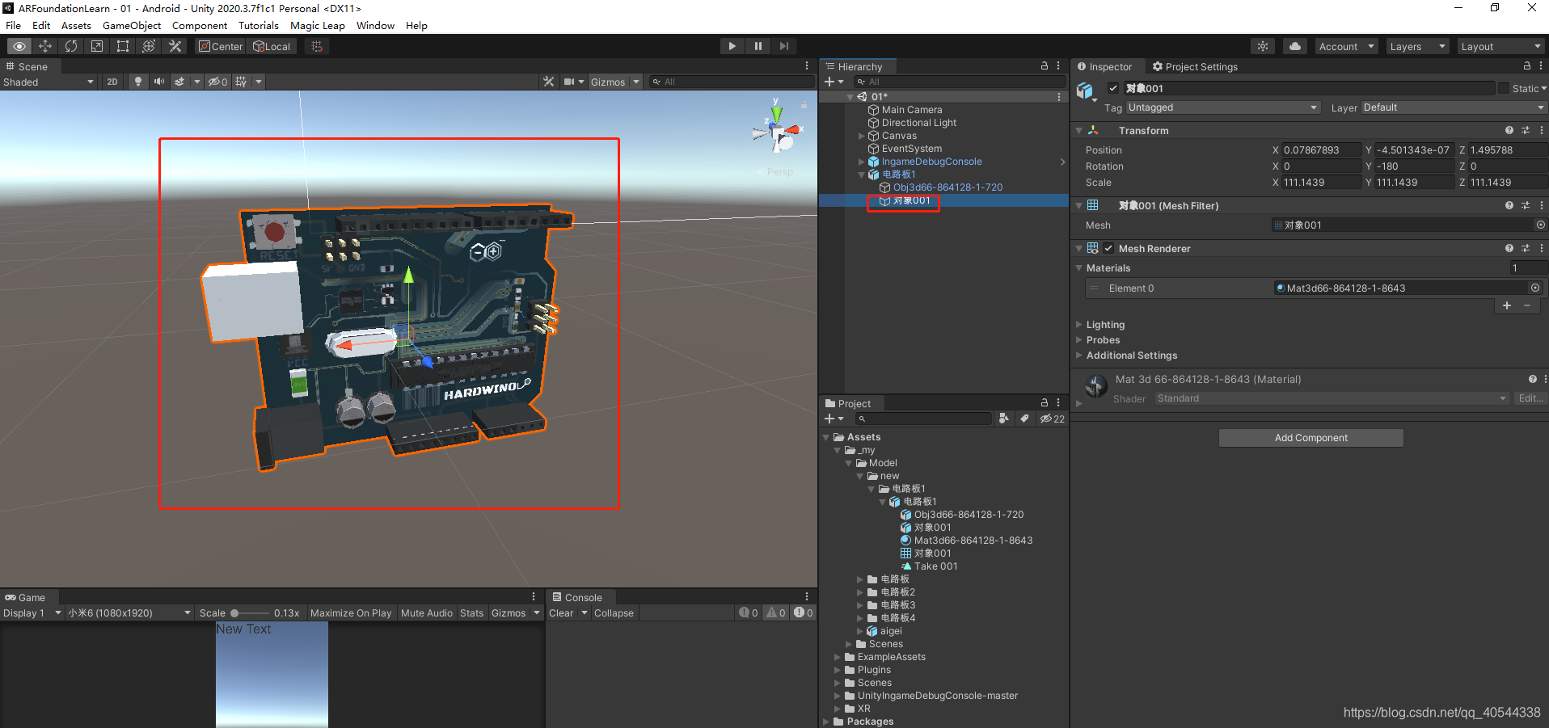
Task: Click the Pause button
Action: tap(758, 46)
